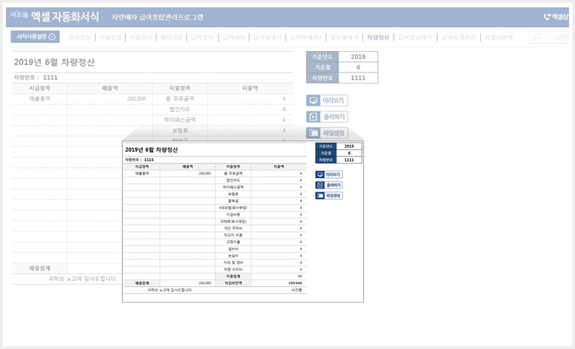This screenshot has height=349, width=575.
Task: Select the 지출관리 menu item
Action: (140, 37)
